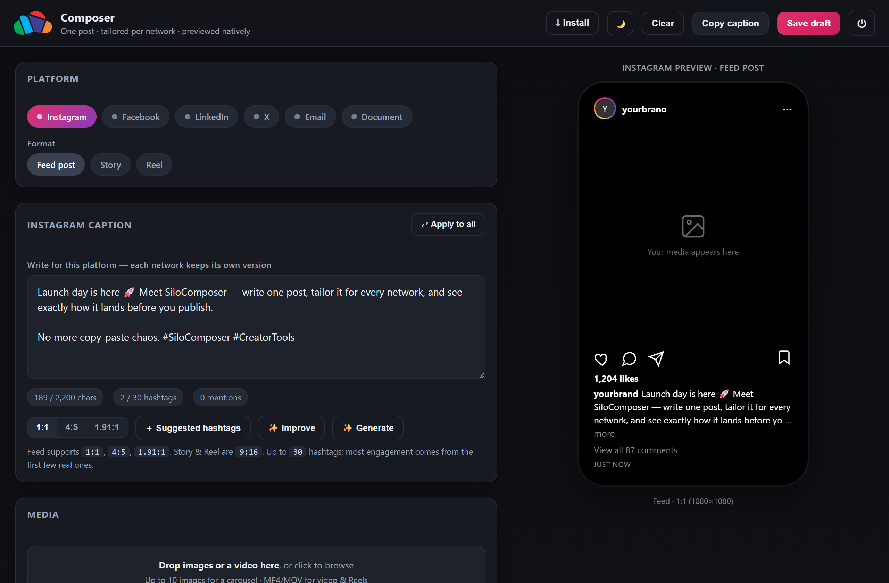Click the 189 / 2,200 chars counter
Viewport: 889px width, 583px height.
point(65,397)
